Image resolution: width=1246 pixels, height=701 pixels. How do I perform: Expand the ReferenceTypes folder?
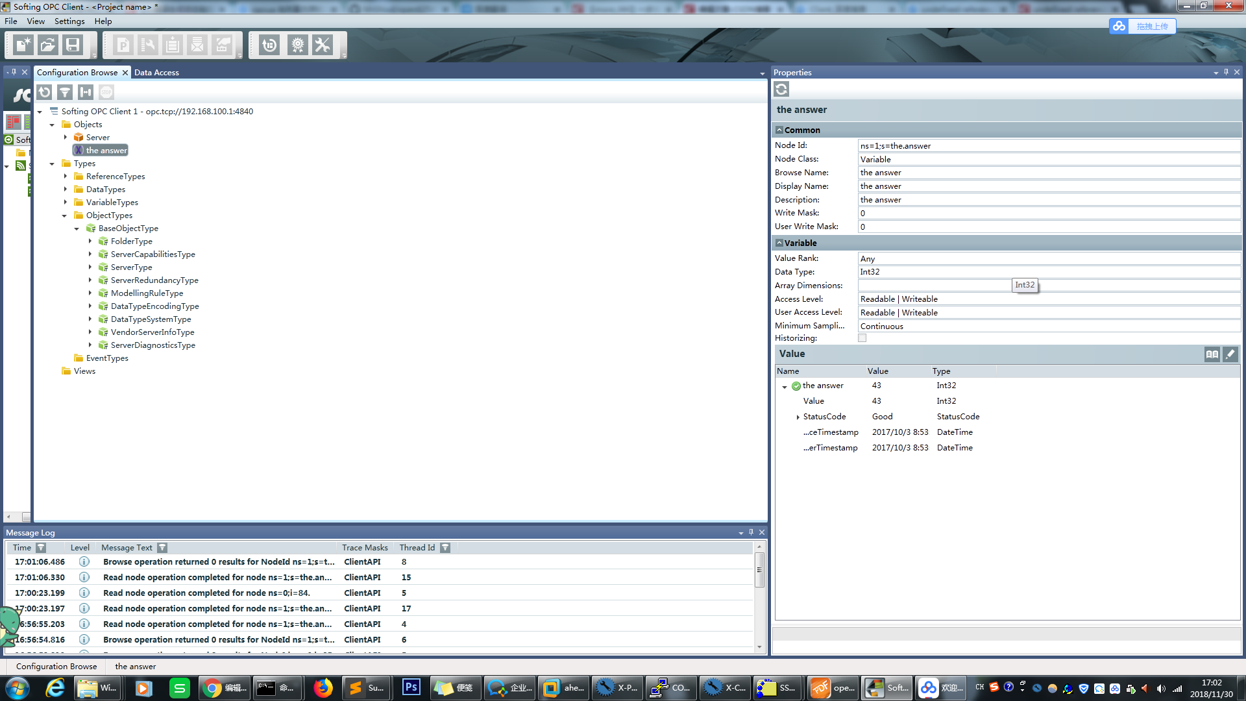point(66,177)
